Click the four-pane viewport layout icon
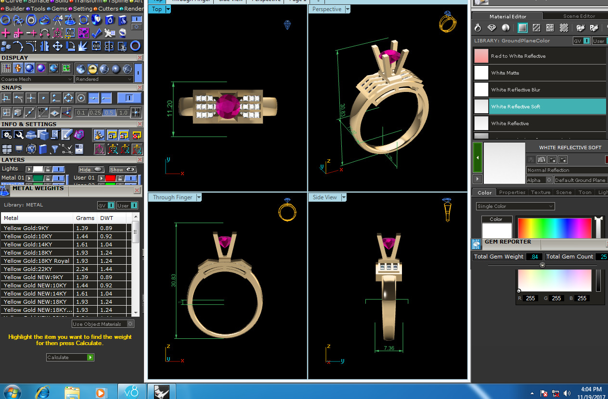This screenshot has height=399, width=608. pos(7,149)
